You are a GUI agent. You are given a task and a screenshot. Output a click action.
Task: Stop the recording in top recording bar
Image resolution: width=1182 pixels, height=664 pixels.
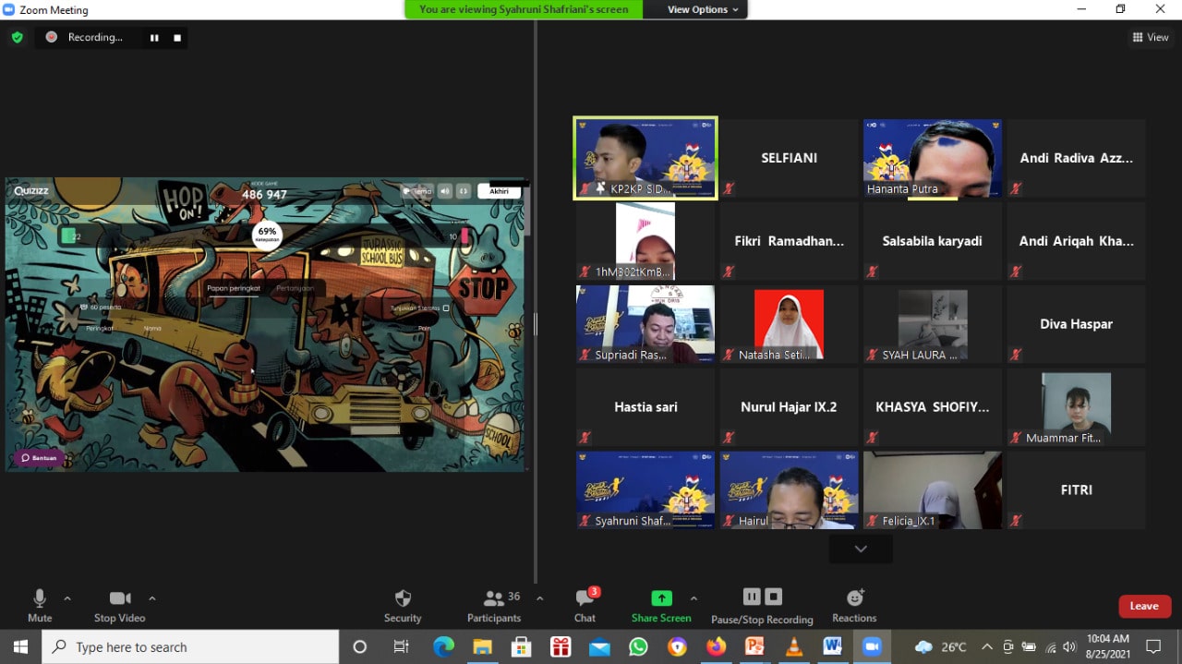click(177, 38)
